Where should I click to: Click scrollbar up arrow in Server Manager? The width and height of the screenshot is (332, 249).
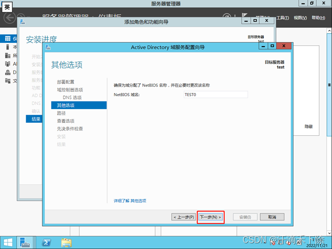coord(329,31)
